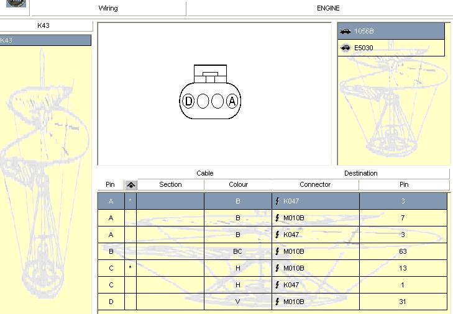Click pin D cell in last row
453x314 pixels.
click(x=111, y=302)
